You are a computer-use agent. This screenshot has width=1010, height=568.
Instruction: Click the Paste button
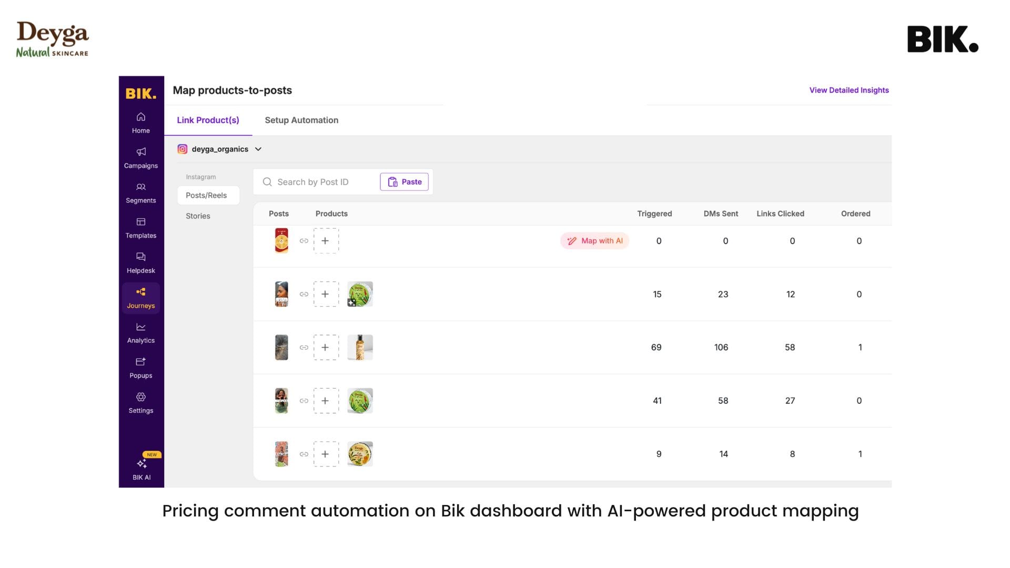(x=404, y=182)
